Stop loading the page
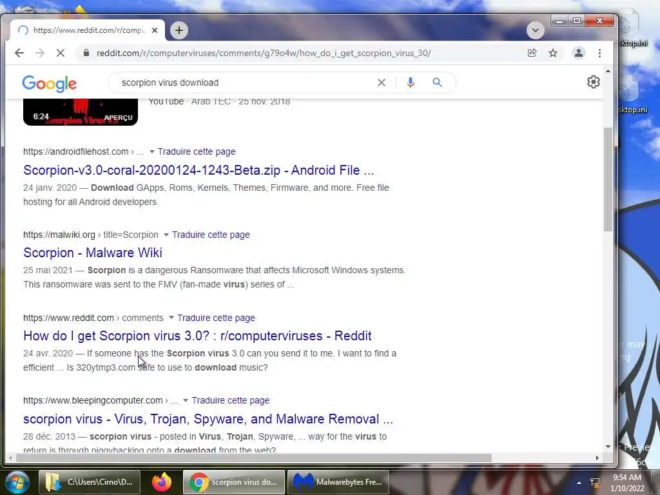The width and height of the screenshot is (660, 495). [x=61, y=53]
